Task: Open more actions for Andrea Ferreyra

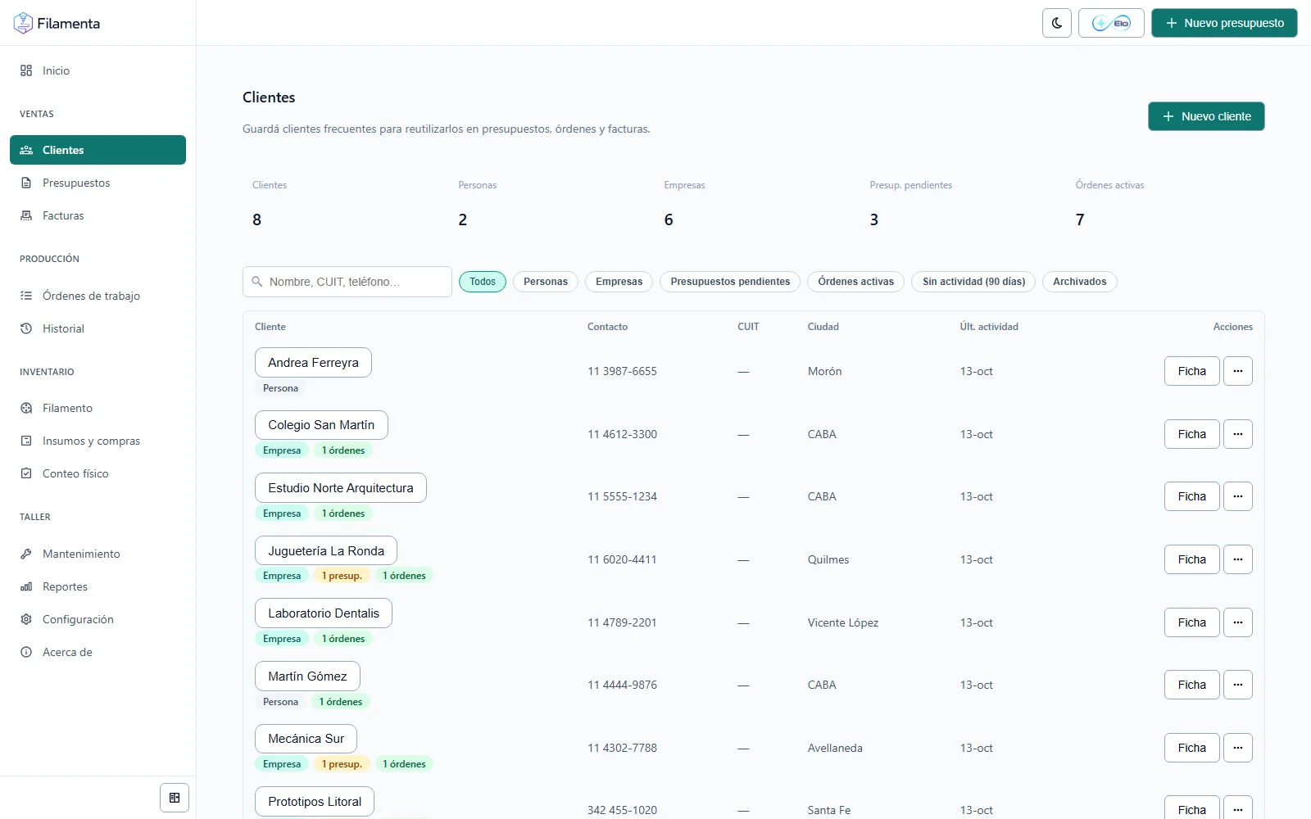Action: pos(1238,371)
